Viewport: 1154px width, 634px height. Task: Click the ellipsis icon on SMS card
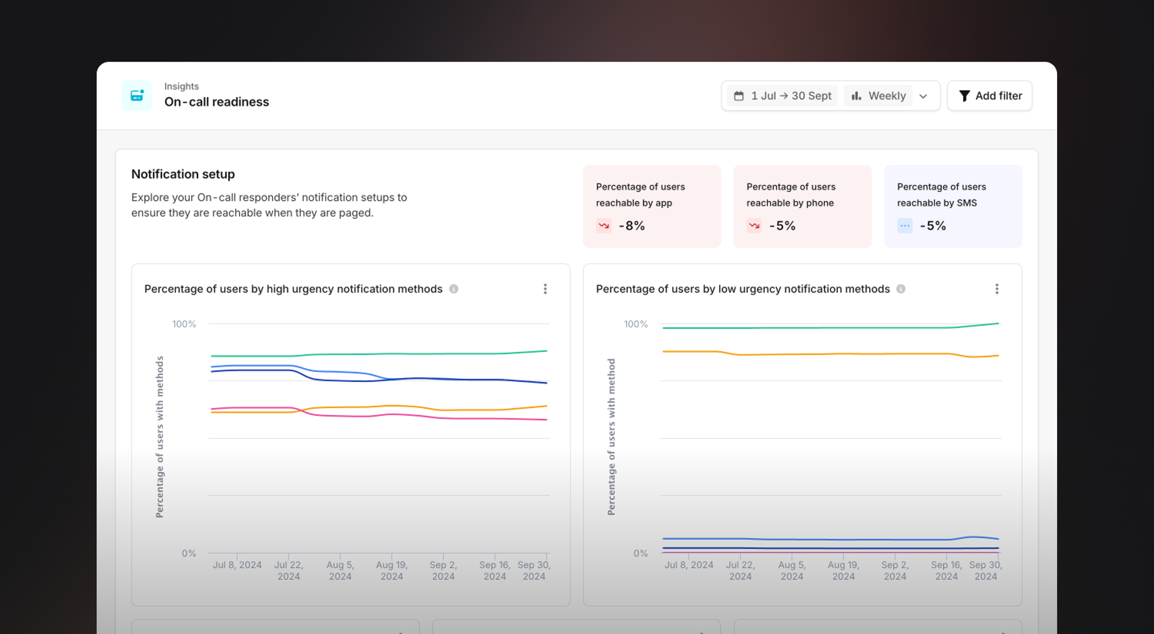(x=905, y=226)
